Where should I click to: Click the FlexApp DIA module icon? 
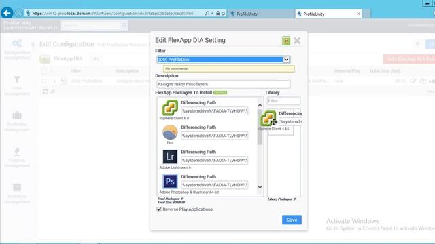pos(45,59)
